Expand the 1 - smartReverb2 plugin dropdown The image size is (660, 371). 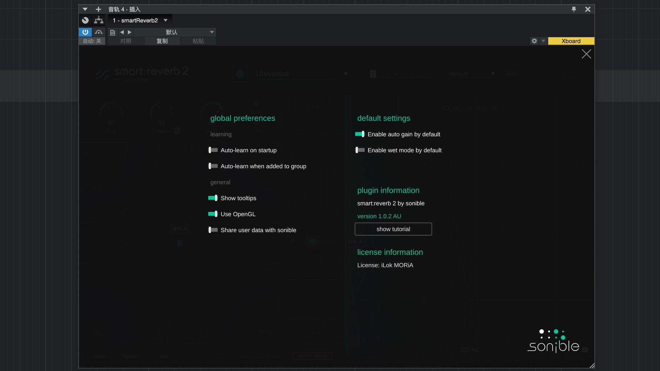(166, 20)
